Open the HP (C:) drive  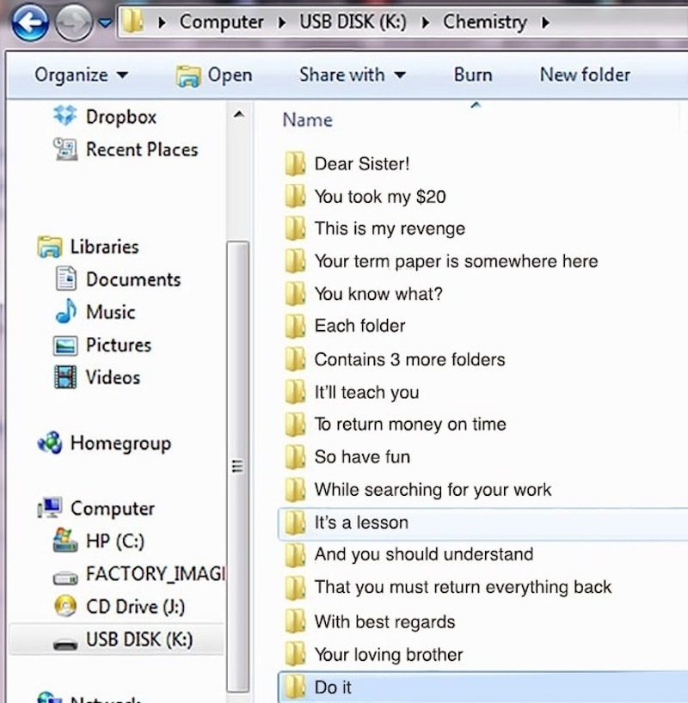[114, 541]
